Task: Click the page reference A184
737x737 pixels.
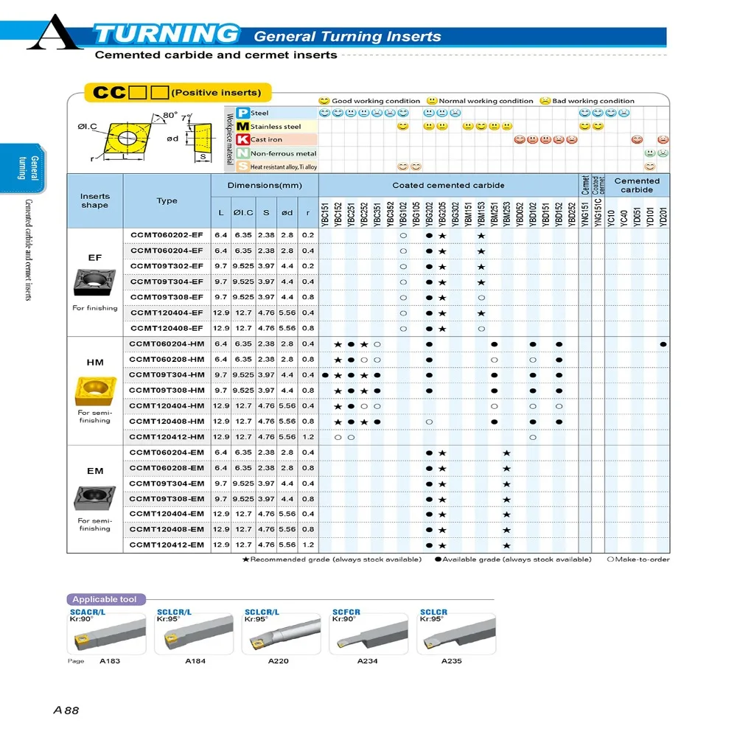Action: pyautogui.click(x=195, y=661)
